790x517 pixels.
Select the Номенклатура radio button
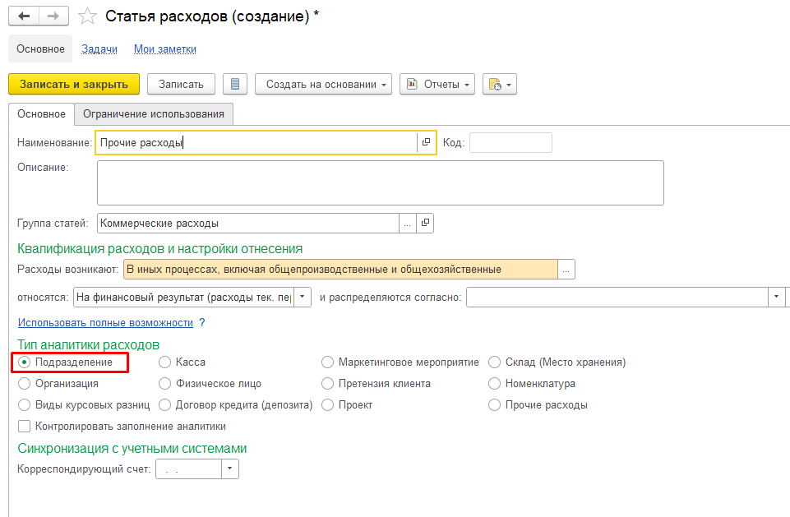pyautogui.click(x=494, y=384)
